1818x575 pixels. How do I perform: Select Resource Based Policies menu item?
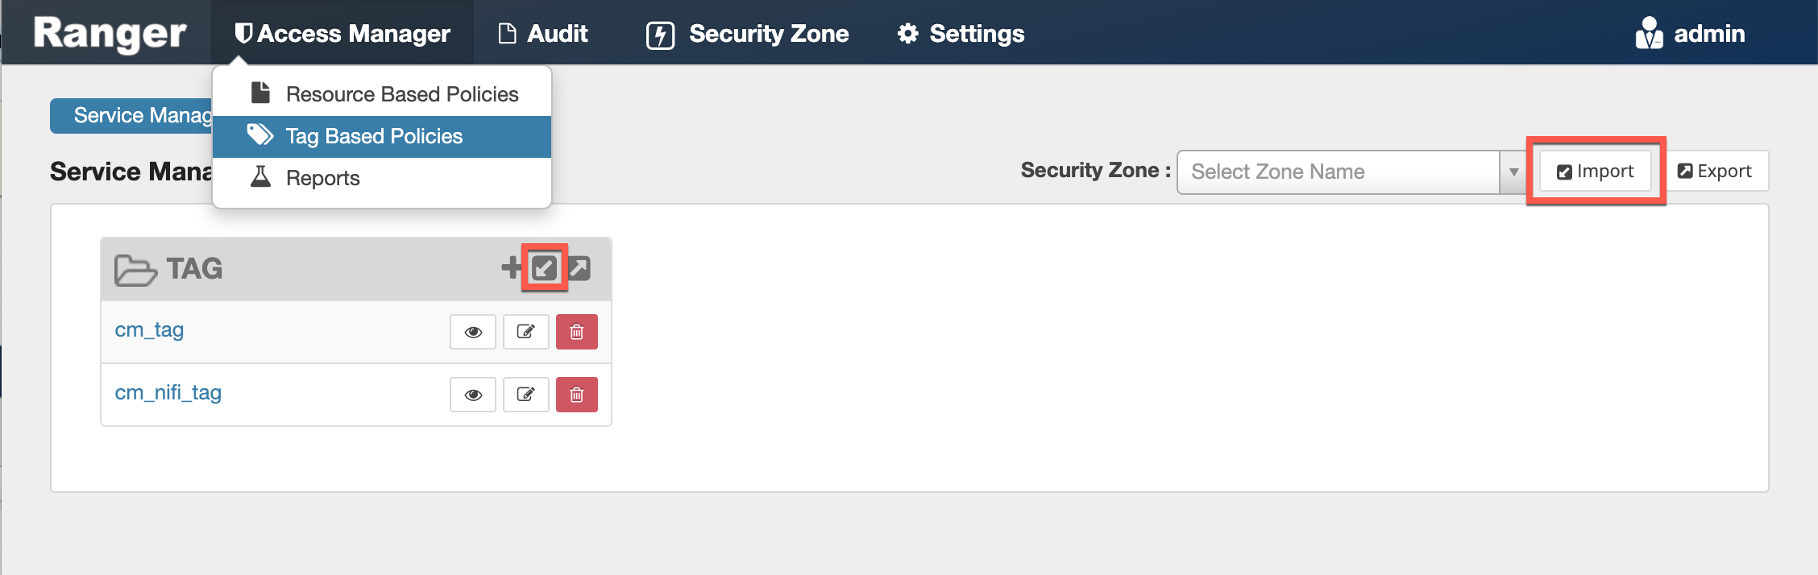(401, 94)
